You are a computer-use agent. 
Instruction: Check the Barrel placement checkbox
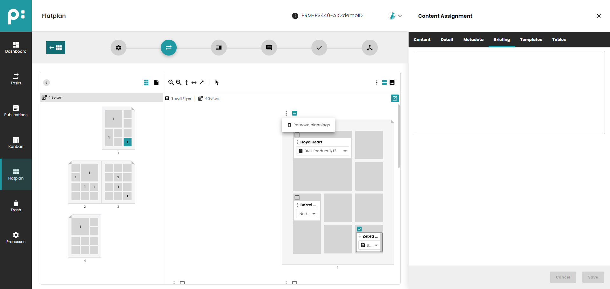(x=297, y=198)
